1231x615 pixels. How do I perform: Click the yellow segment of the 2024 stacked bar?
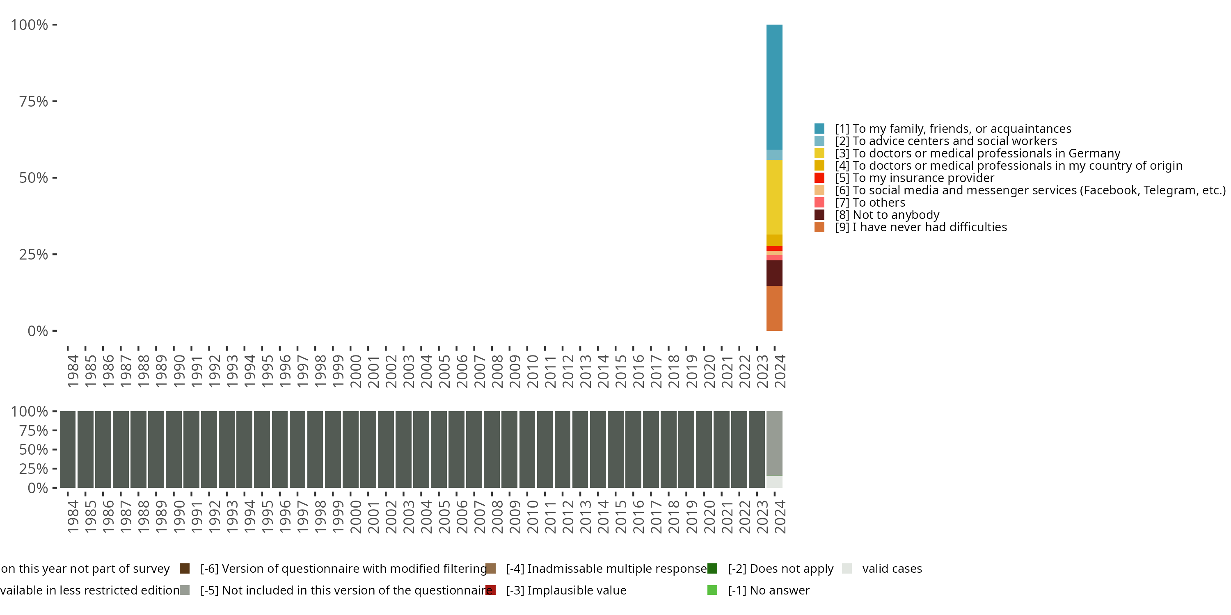point(774,197)
